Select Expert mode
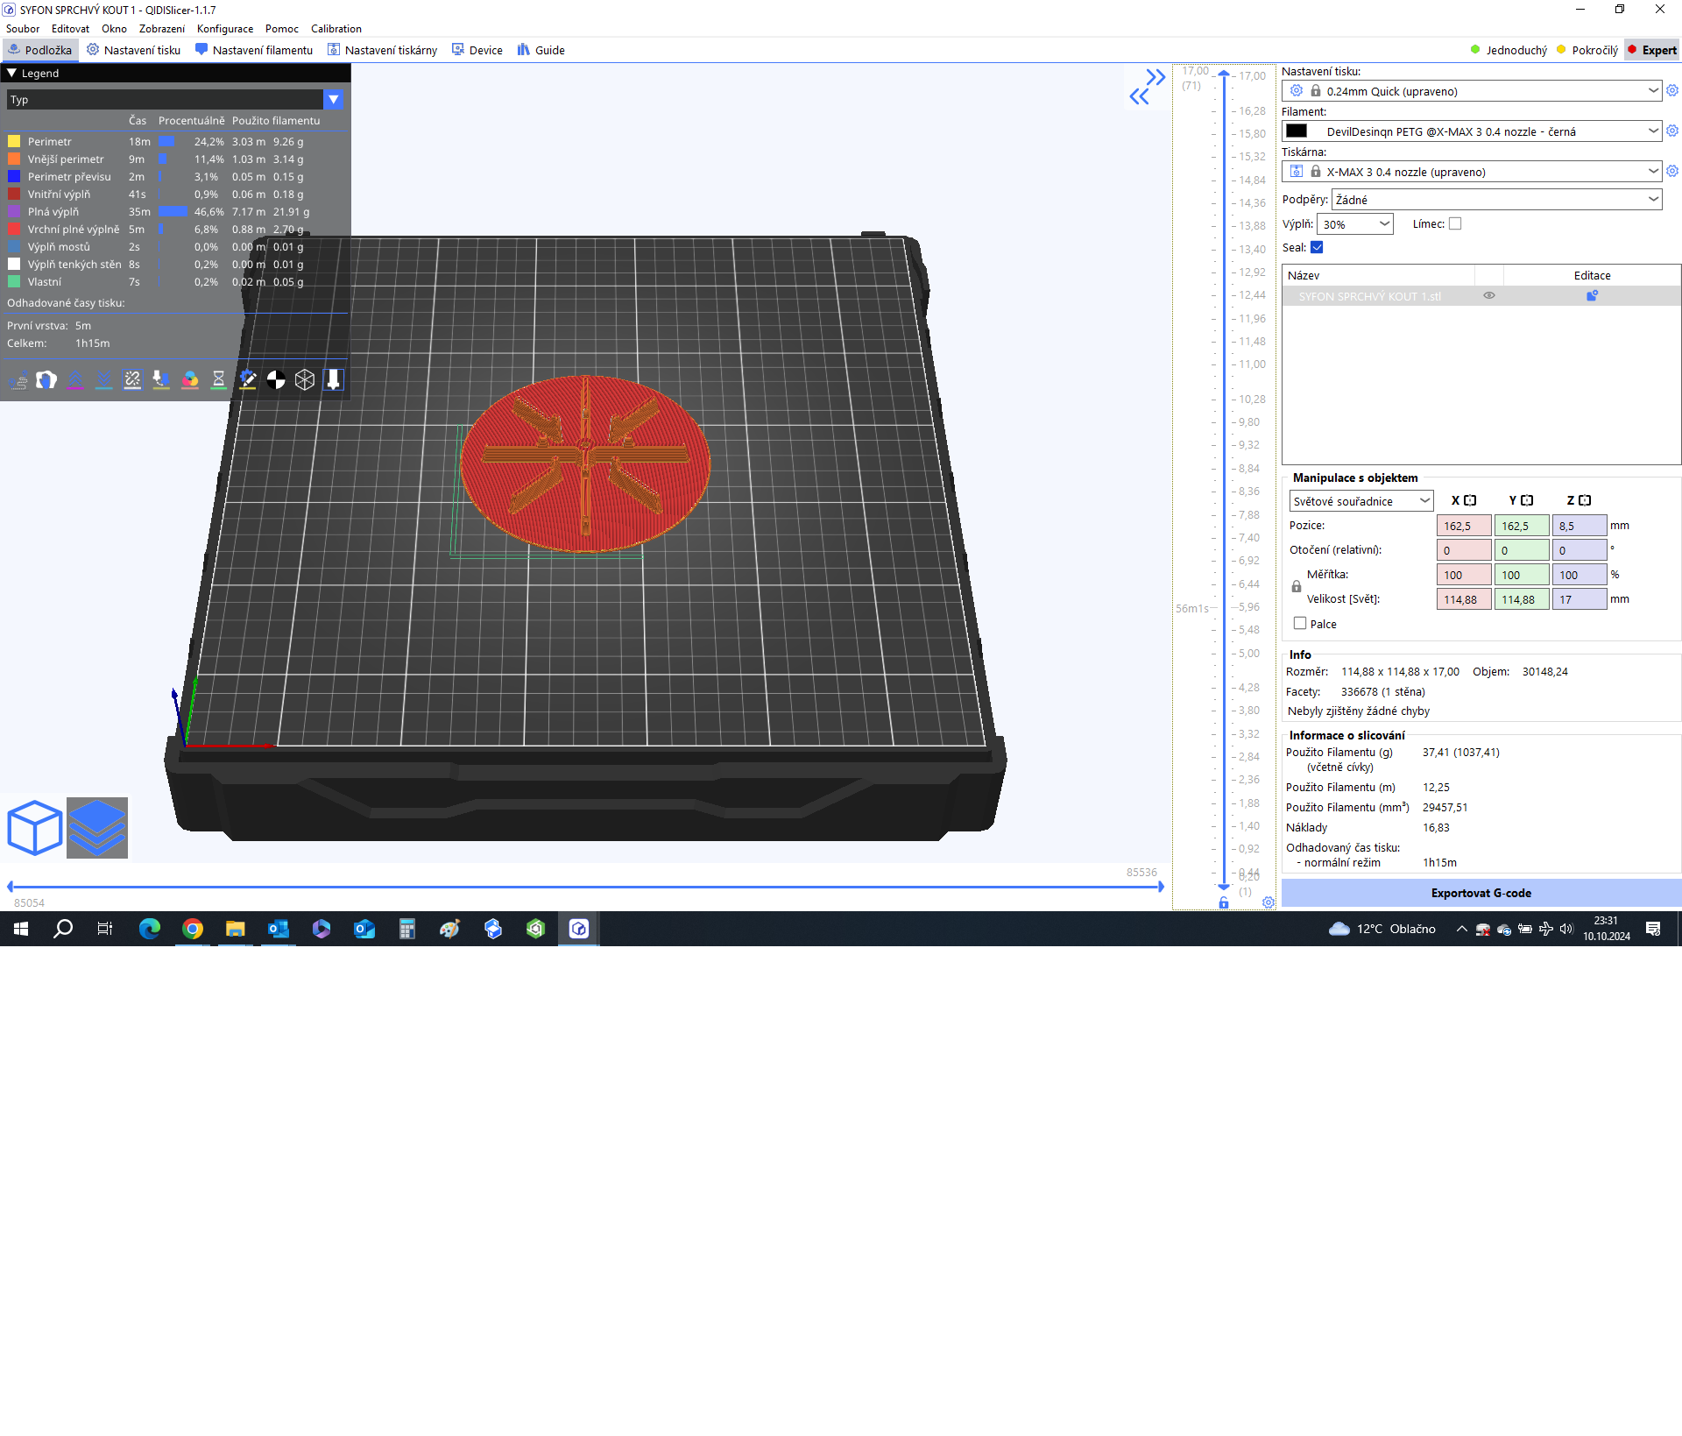 click(1651, 51)
